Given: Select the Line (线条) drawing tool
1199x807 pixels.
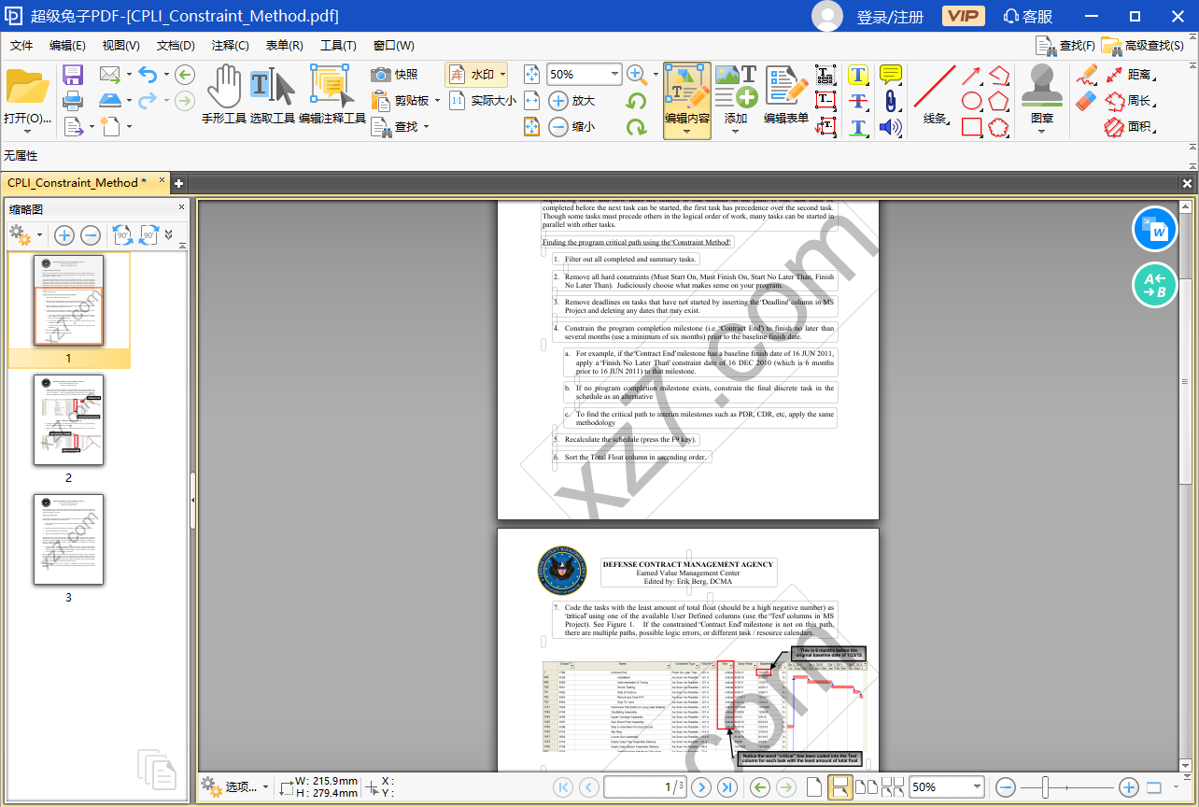Looking at the screenshot, I should point(935,94).
